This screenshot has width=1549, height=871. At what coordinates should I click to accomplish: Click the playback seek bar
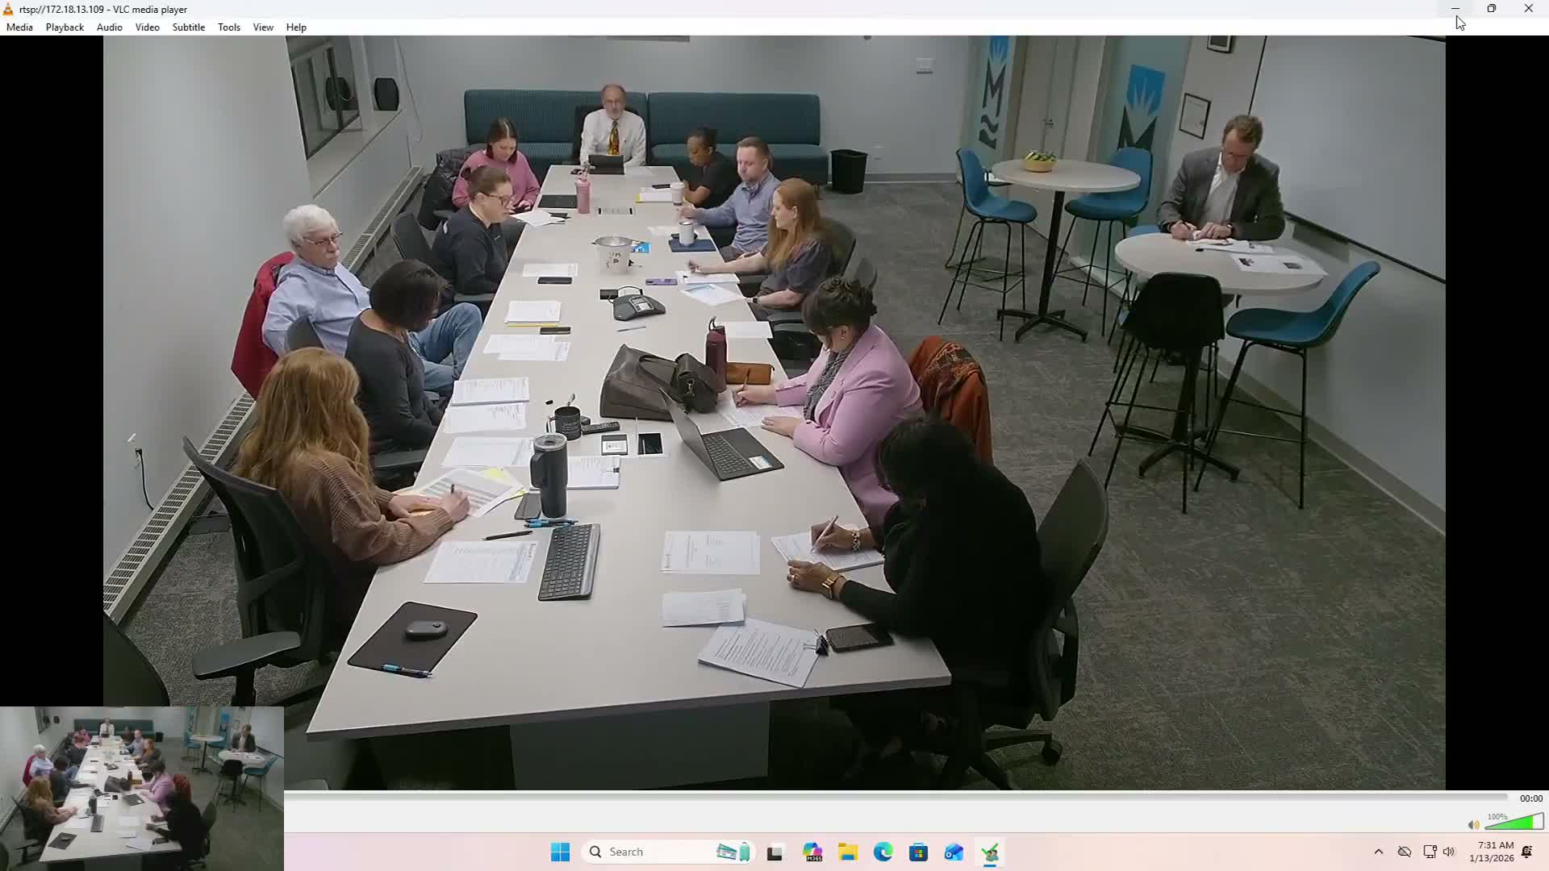[896, 798]
